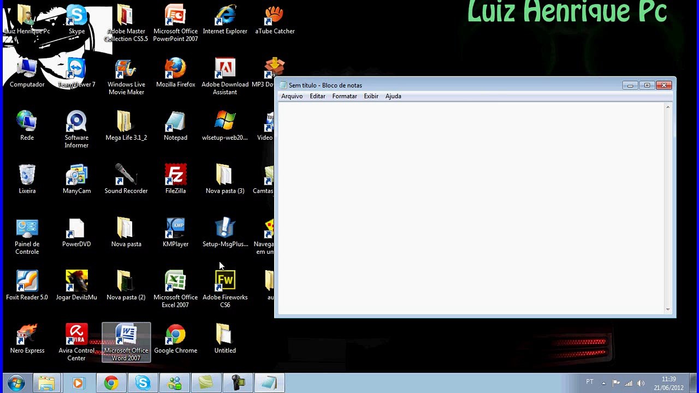The image size is (699, 393).
Task: Open the Skype desktop shortcut
Action: click(x=76, y=19)
